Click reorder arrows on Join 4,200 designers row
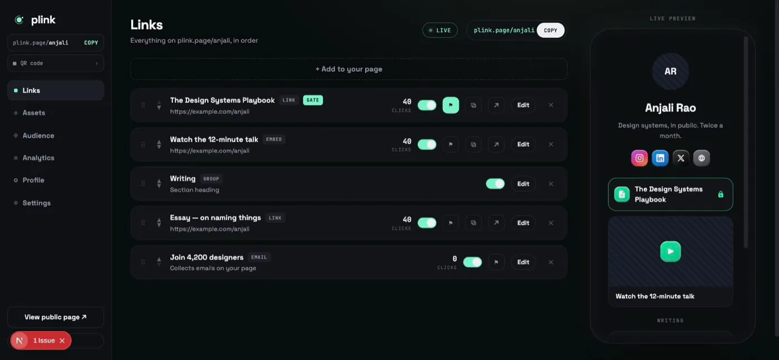 [159, 262]
